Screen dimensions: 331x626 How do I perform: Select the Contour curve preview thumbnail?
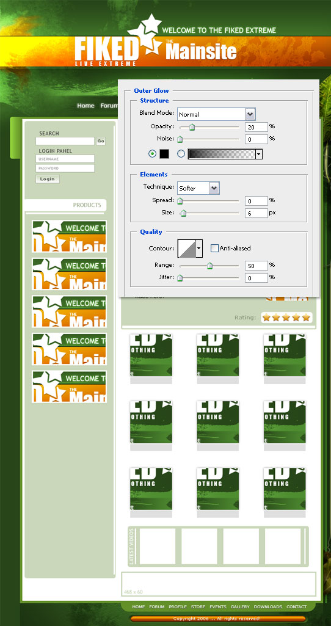pos(186,249)
